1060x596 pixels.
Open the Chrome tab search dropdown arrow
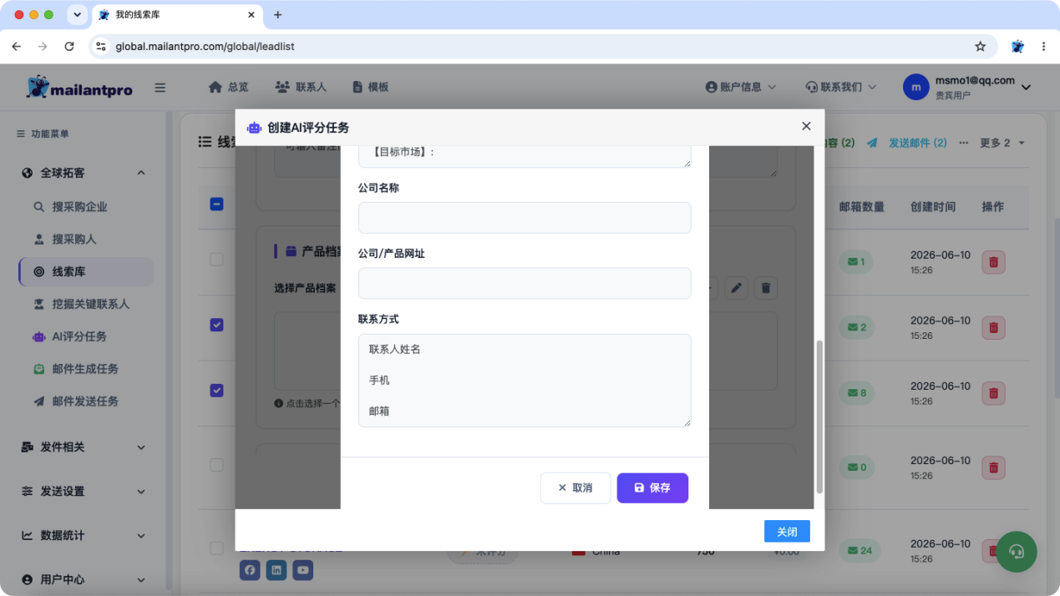77,15
